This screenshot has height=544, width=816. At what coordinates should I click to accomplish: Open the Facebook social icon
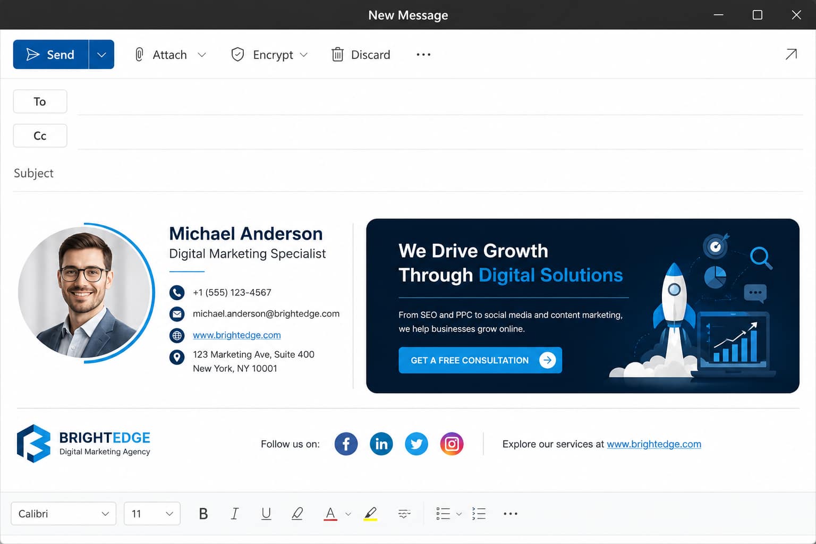[346, 444]
